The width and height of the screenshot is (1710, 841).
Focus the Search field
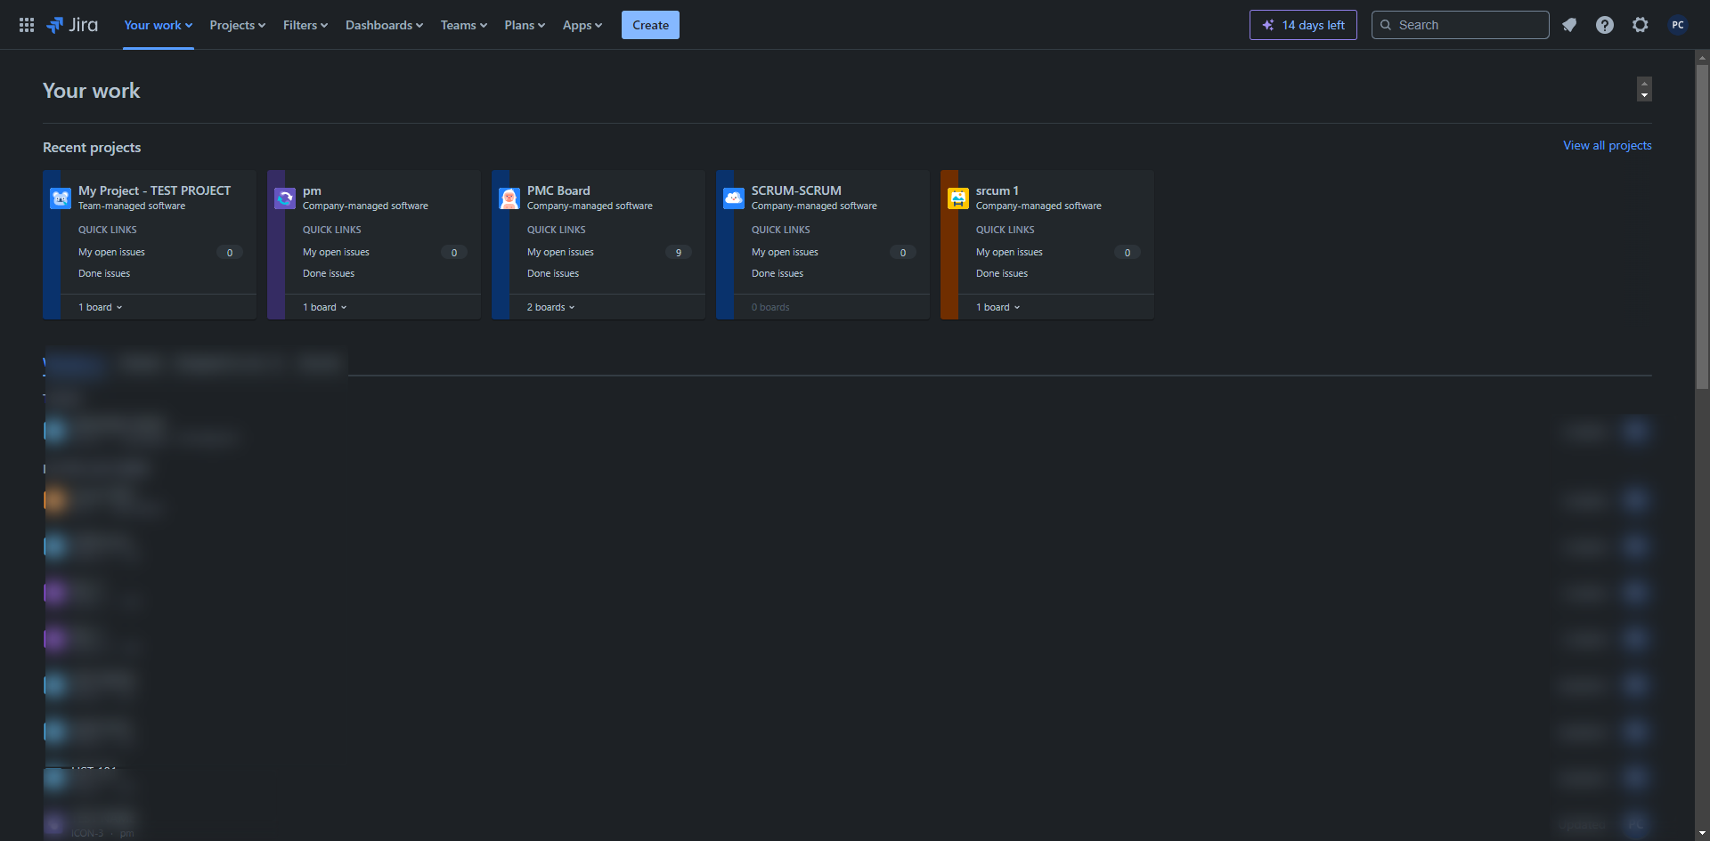[1461, 25]
